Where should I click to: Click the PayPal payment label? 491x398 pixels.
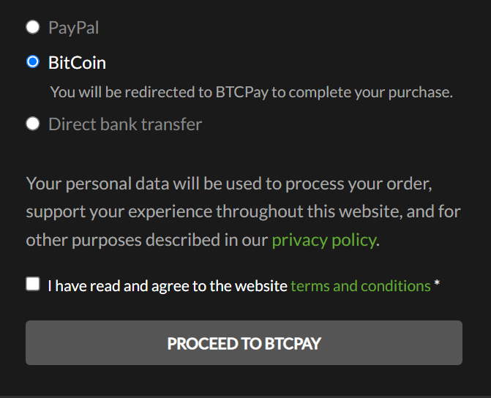[x=73, y=28]
